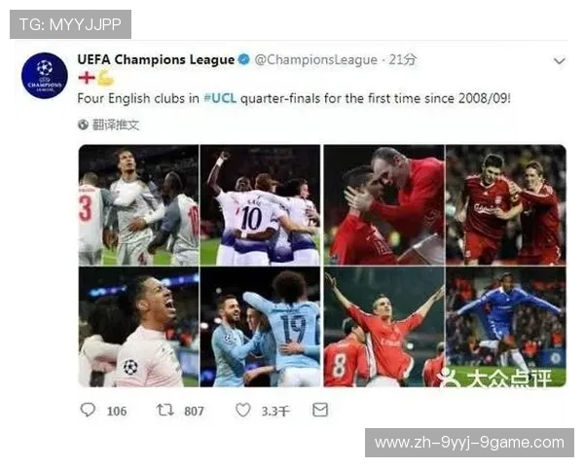Click the 21分 timestamp
This screenshot has height=467, width=584.
point(403,59)
